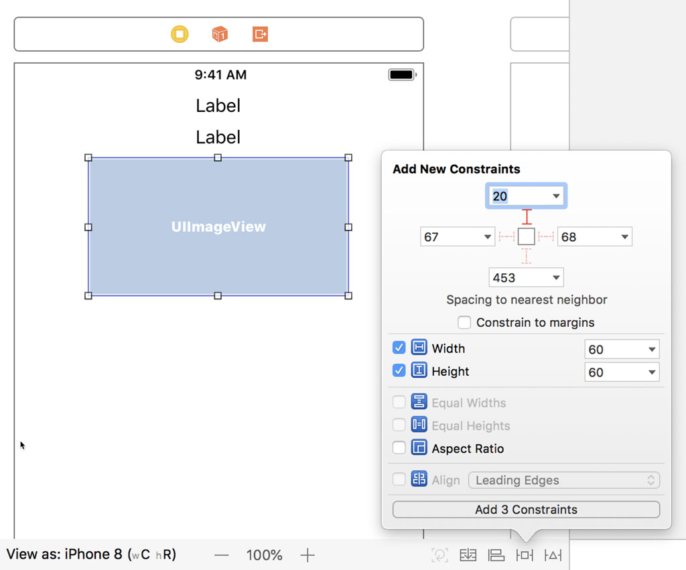Click the Exit unwind segue icon
The width and height of the screenshot is (686, 570).
coord(260,34)
